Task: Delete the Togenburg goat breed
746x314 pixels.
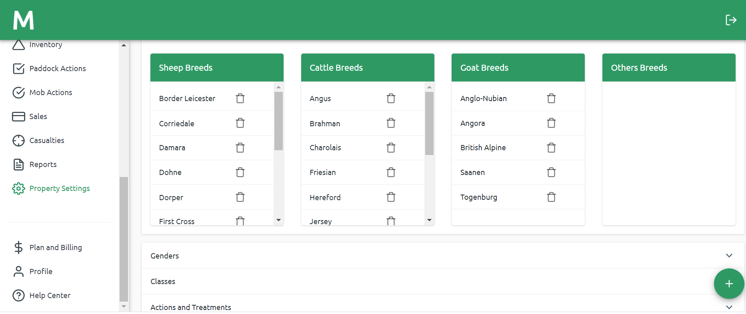Action: 551,197
